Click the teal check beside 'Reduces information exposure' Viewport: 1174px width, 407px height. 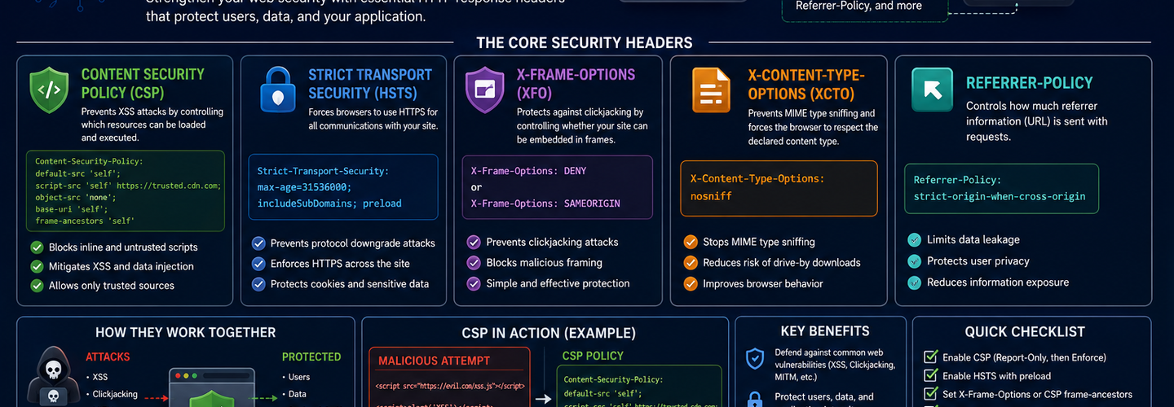[915, 282]
